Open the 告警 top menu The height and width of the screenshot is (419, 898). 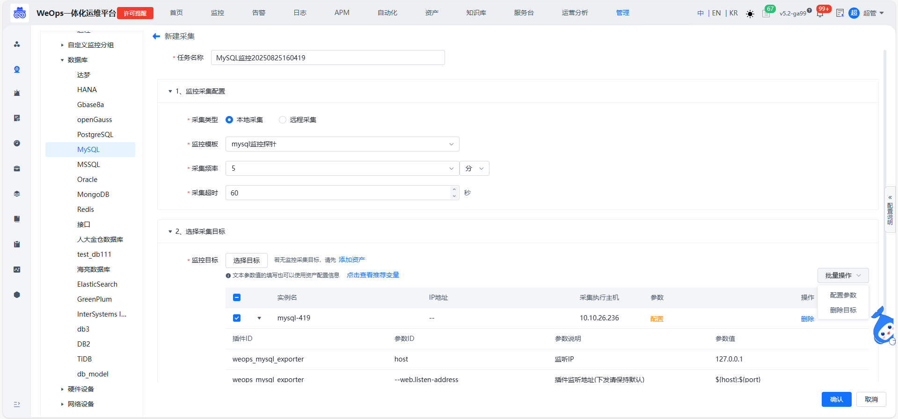(x=258, y=13)
